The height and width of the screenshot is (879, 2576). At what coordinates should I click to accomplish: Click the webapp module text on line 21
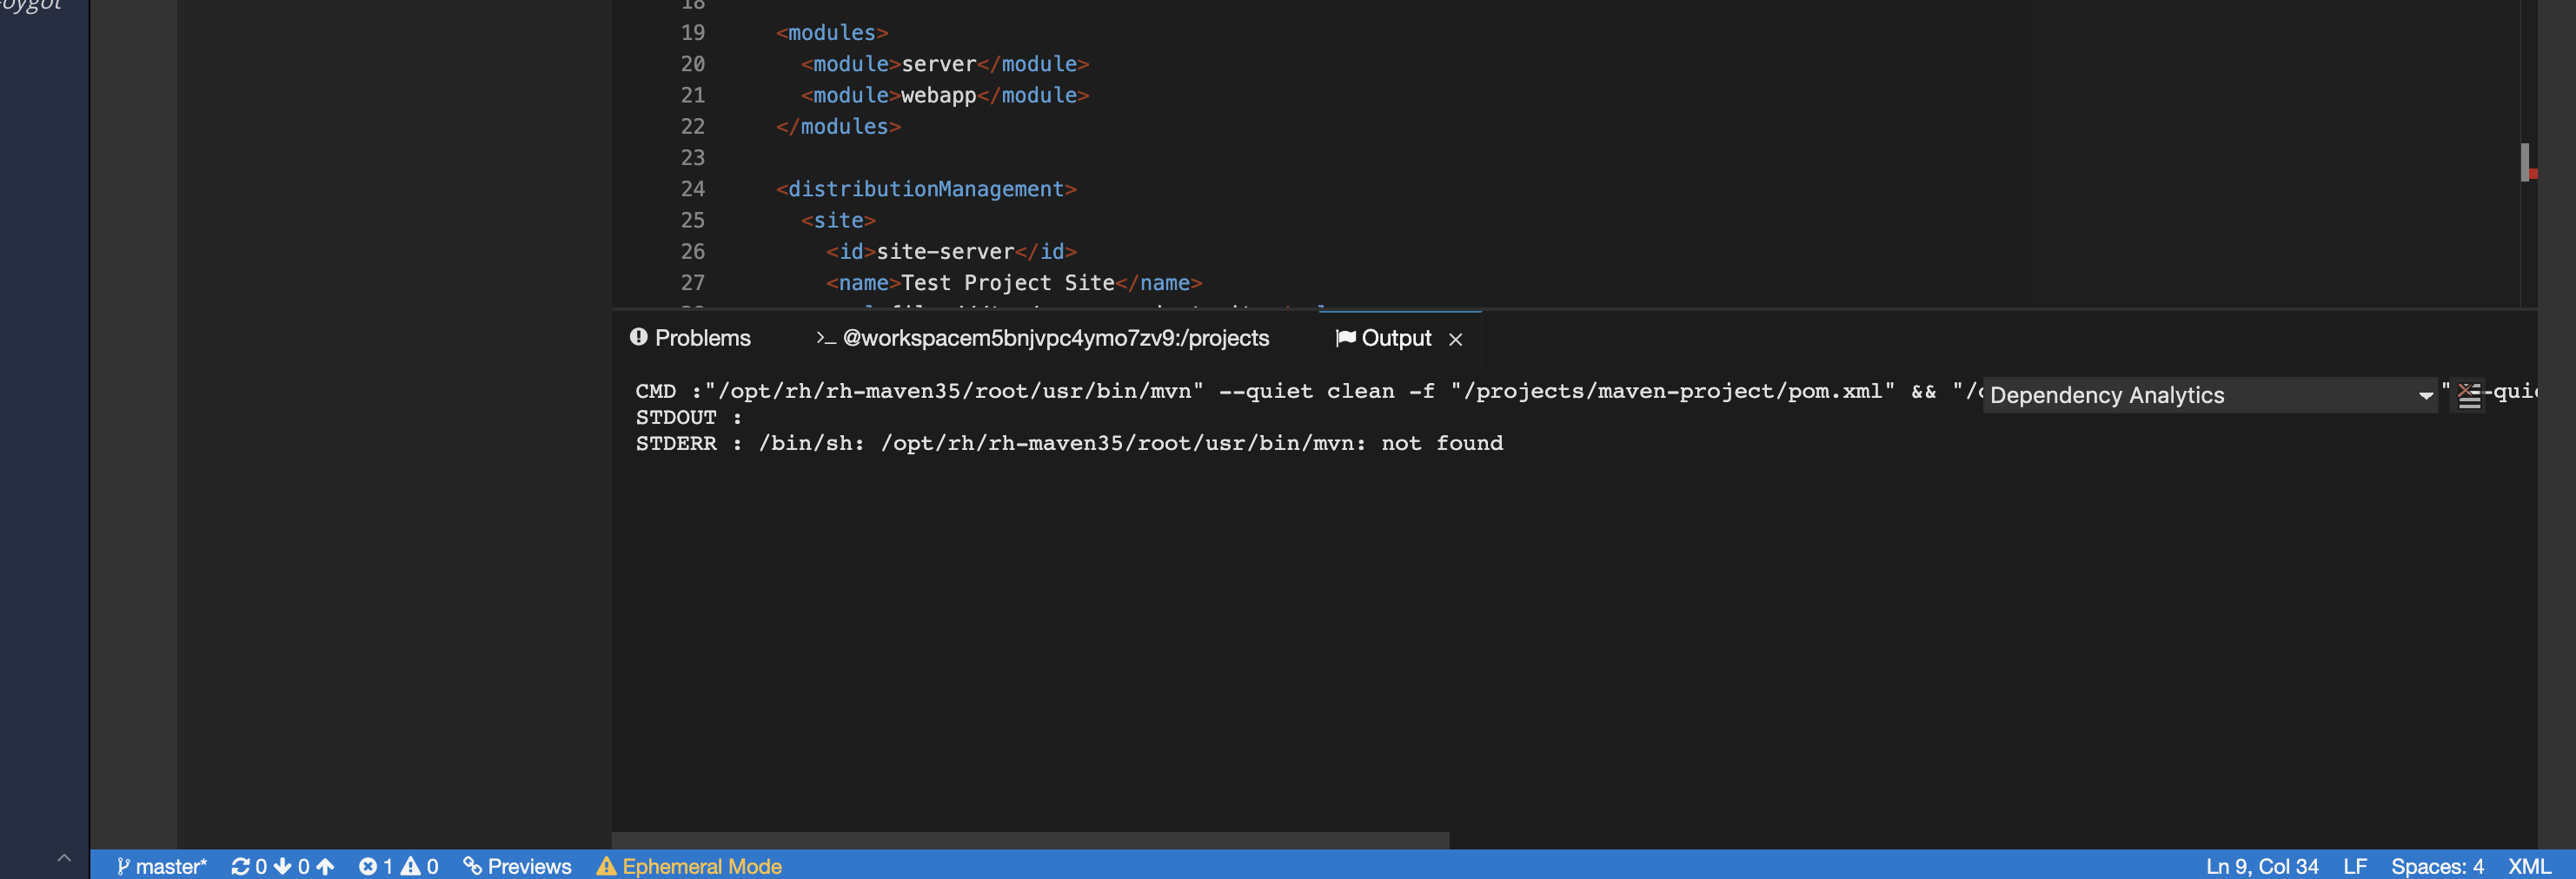click(x=938, y=95)
